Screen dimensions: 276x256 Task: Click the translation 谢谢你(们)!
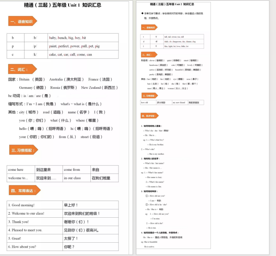[x=90, y=222]
